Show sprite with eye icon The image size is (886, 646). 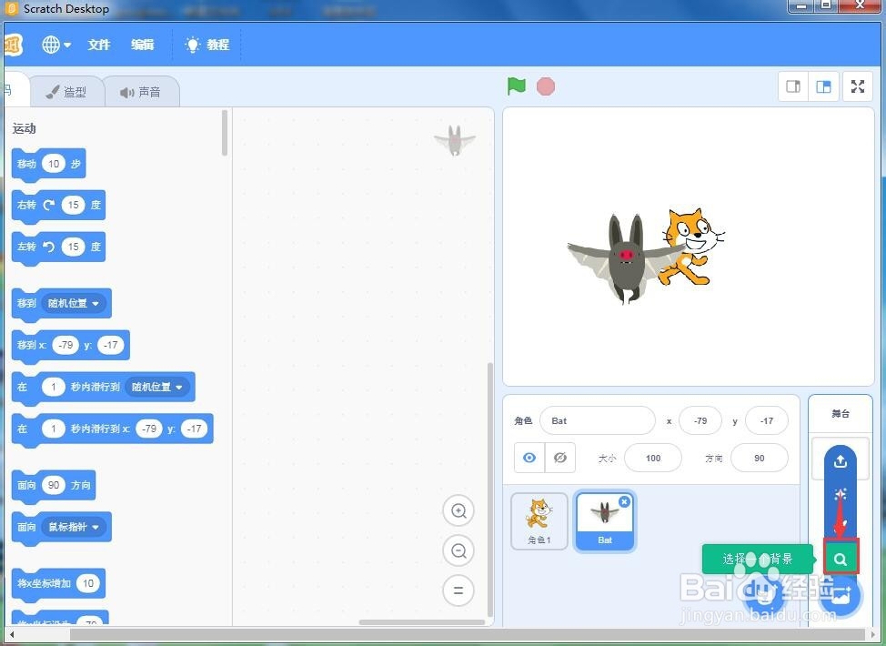(529, 458)
